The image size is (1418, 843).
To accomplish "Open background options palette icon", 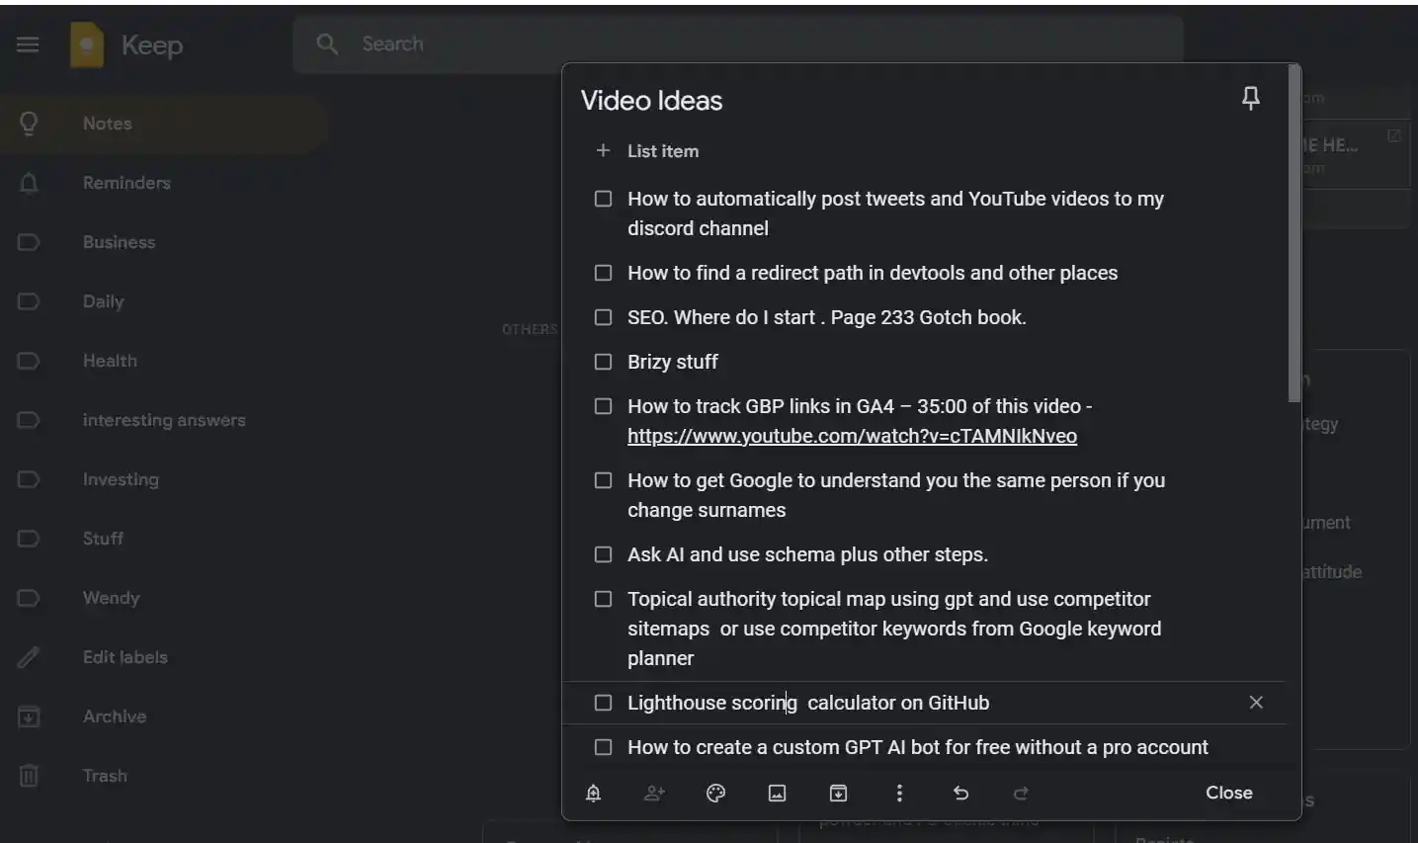I will 715,793.
